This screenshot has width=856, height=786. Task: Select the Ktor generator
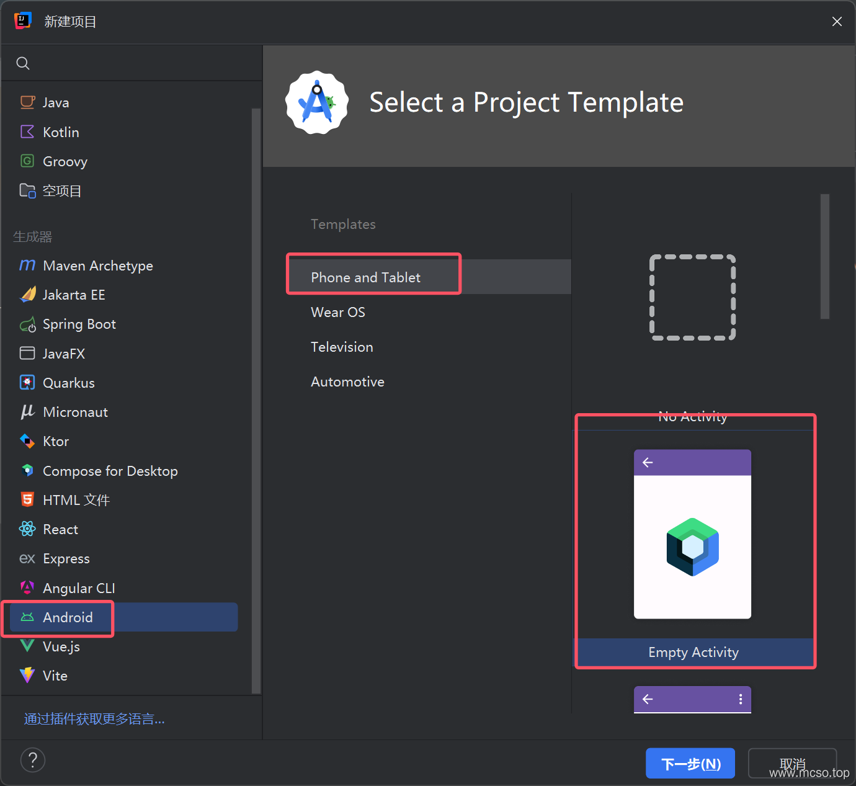pyautogui.click(x=124, y=441)
